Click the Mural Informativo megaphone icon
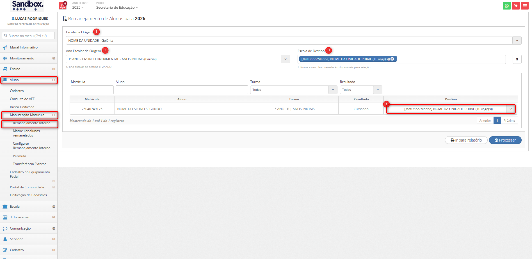532x259 pixels. (x=5, y=48)
